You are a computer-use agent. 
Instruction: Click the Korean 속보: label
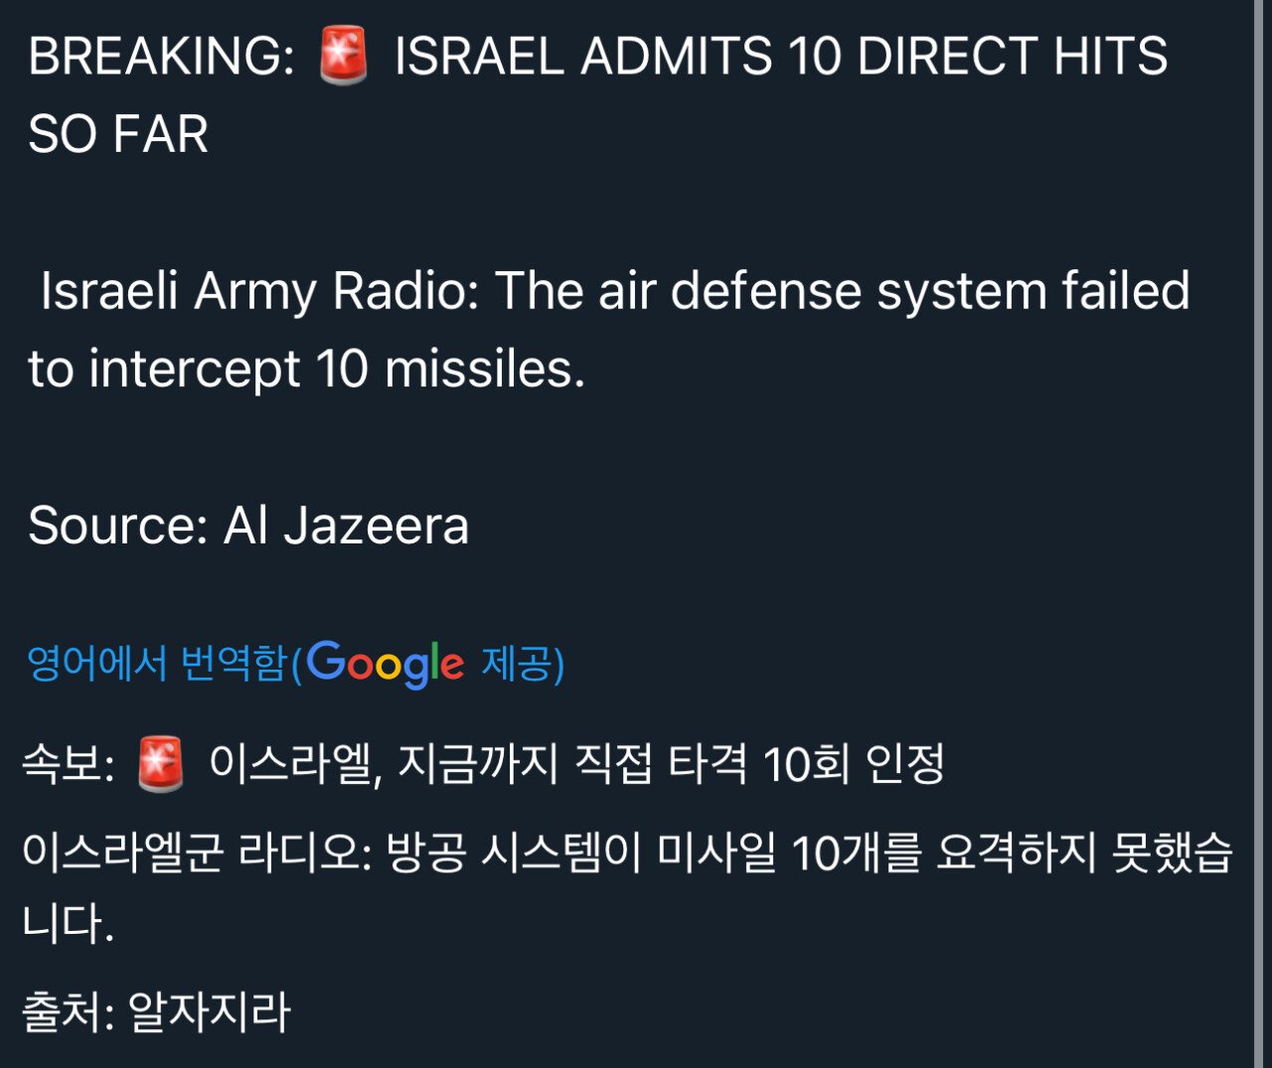(69, 764)
